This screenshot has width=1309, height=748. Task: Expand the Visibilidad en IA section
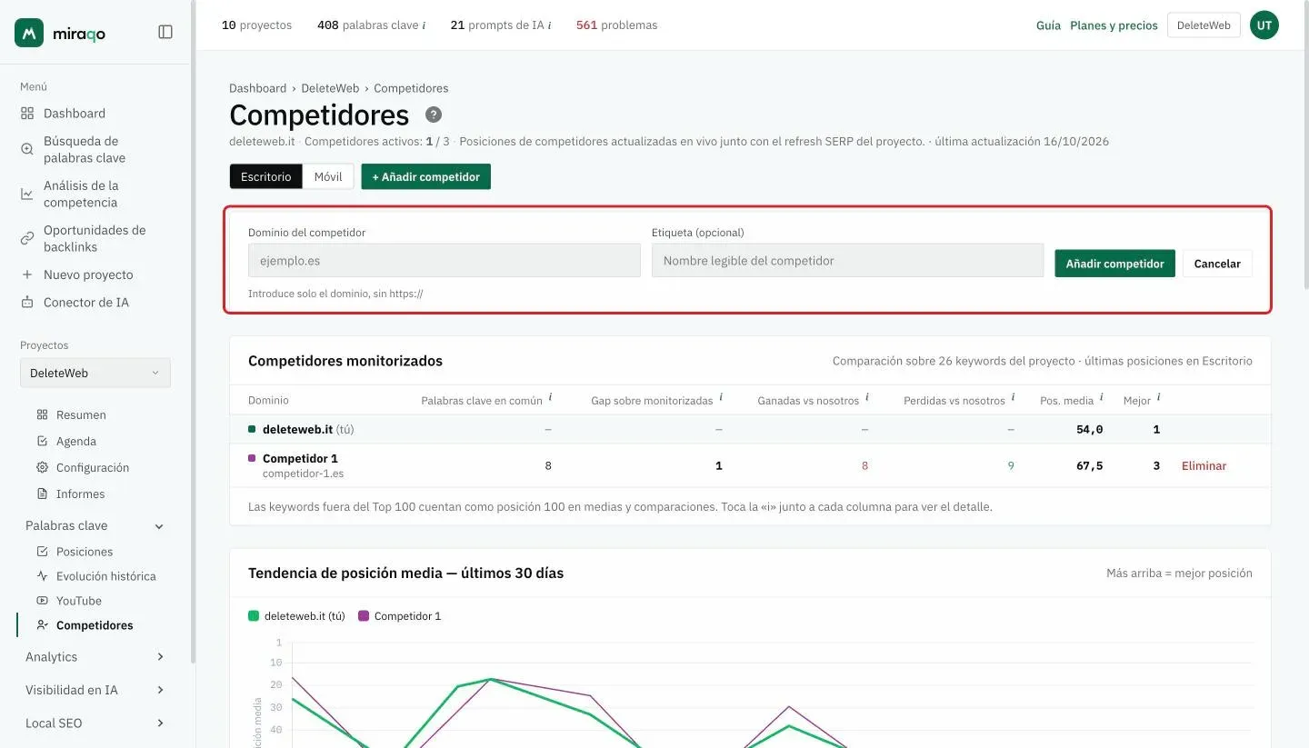coord(95,690)
